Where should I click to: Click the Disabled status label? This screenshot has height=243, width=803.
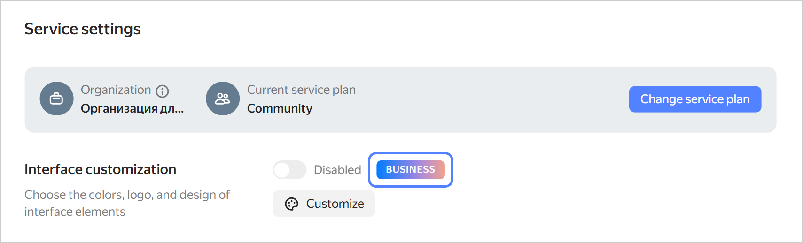pos(337,170)
